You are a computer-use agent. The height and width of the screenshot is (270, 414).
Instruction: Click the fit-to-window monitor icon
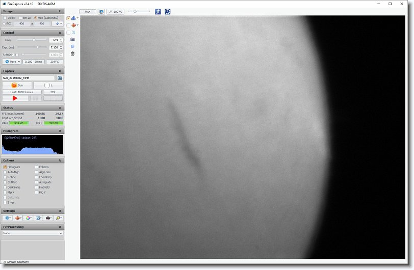(x=101, y=12)
